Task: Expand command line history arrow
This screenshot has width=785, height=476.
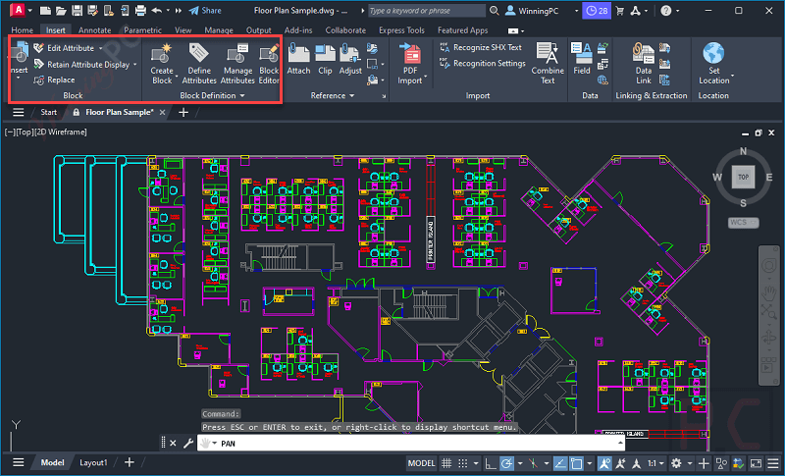Action: pos(620,443)
